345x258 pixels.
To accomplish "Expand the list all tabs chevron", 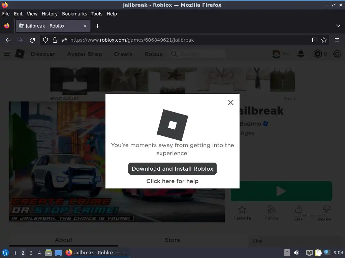I will tap(338, 26).
